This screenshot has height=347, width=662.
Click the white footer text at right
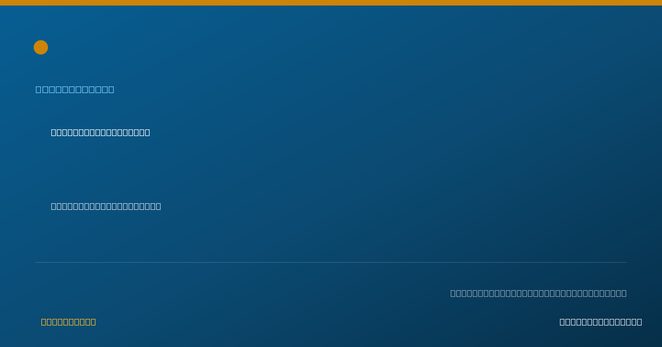coord(601,322)
